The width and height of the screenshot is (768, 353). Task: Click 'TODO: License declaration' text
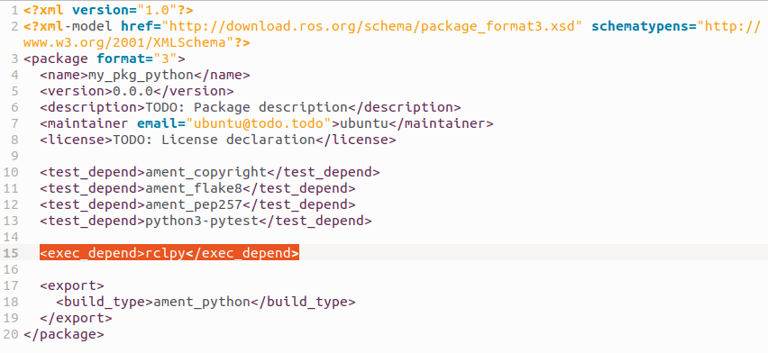pyautogui.click(x=214, y=140)
